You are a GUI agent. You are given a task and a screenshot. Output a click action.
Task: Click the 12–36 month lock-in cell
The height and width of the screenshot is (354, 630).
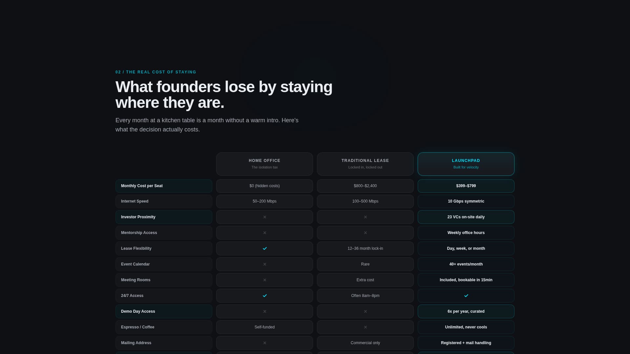click(365, 248)
